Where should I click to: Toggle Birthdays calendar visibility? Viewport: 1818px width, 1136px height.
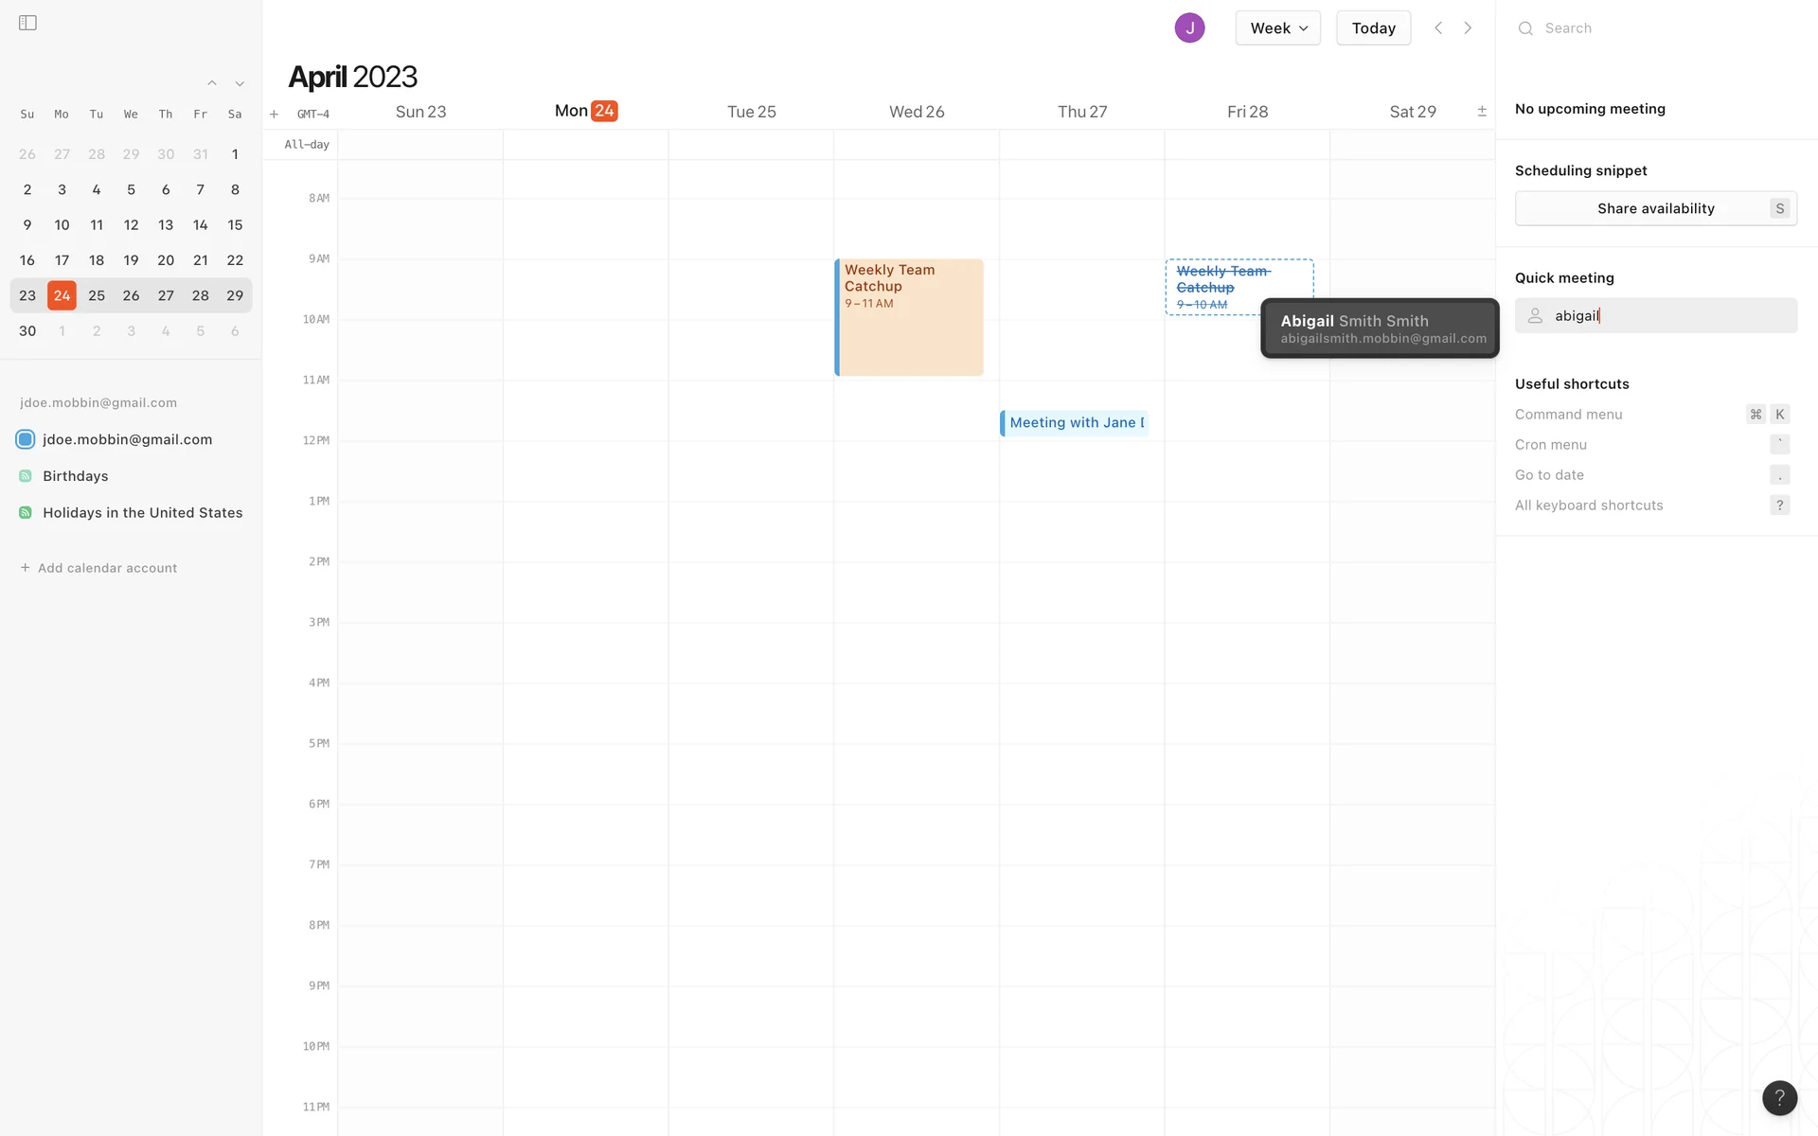point(26,476)
